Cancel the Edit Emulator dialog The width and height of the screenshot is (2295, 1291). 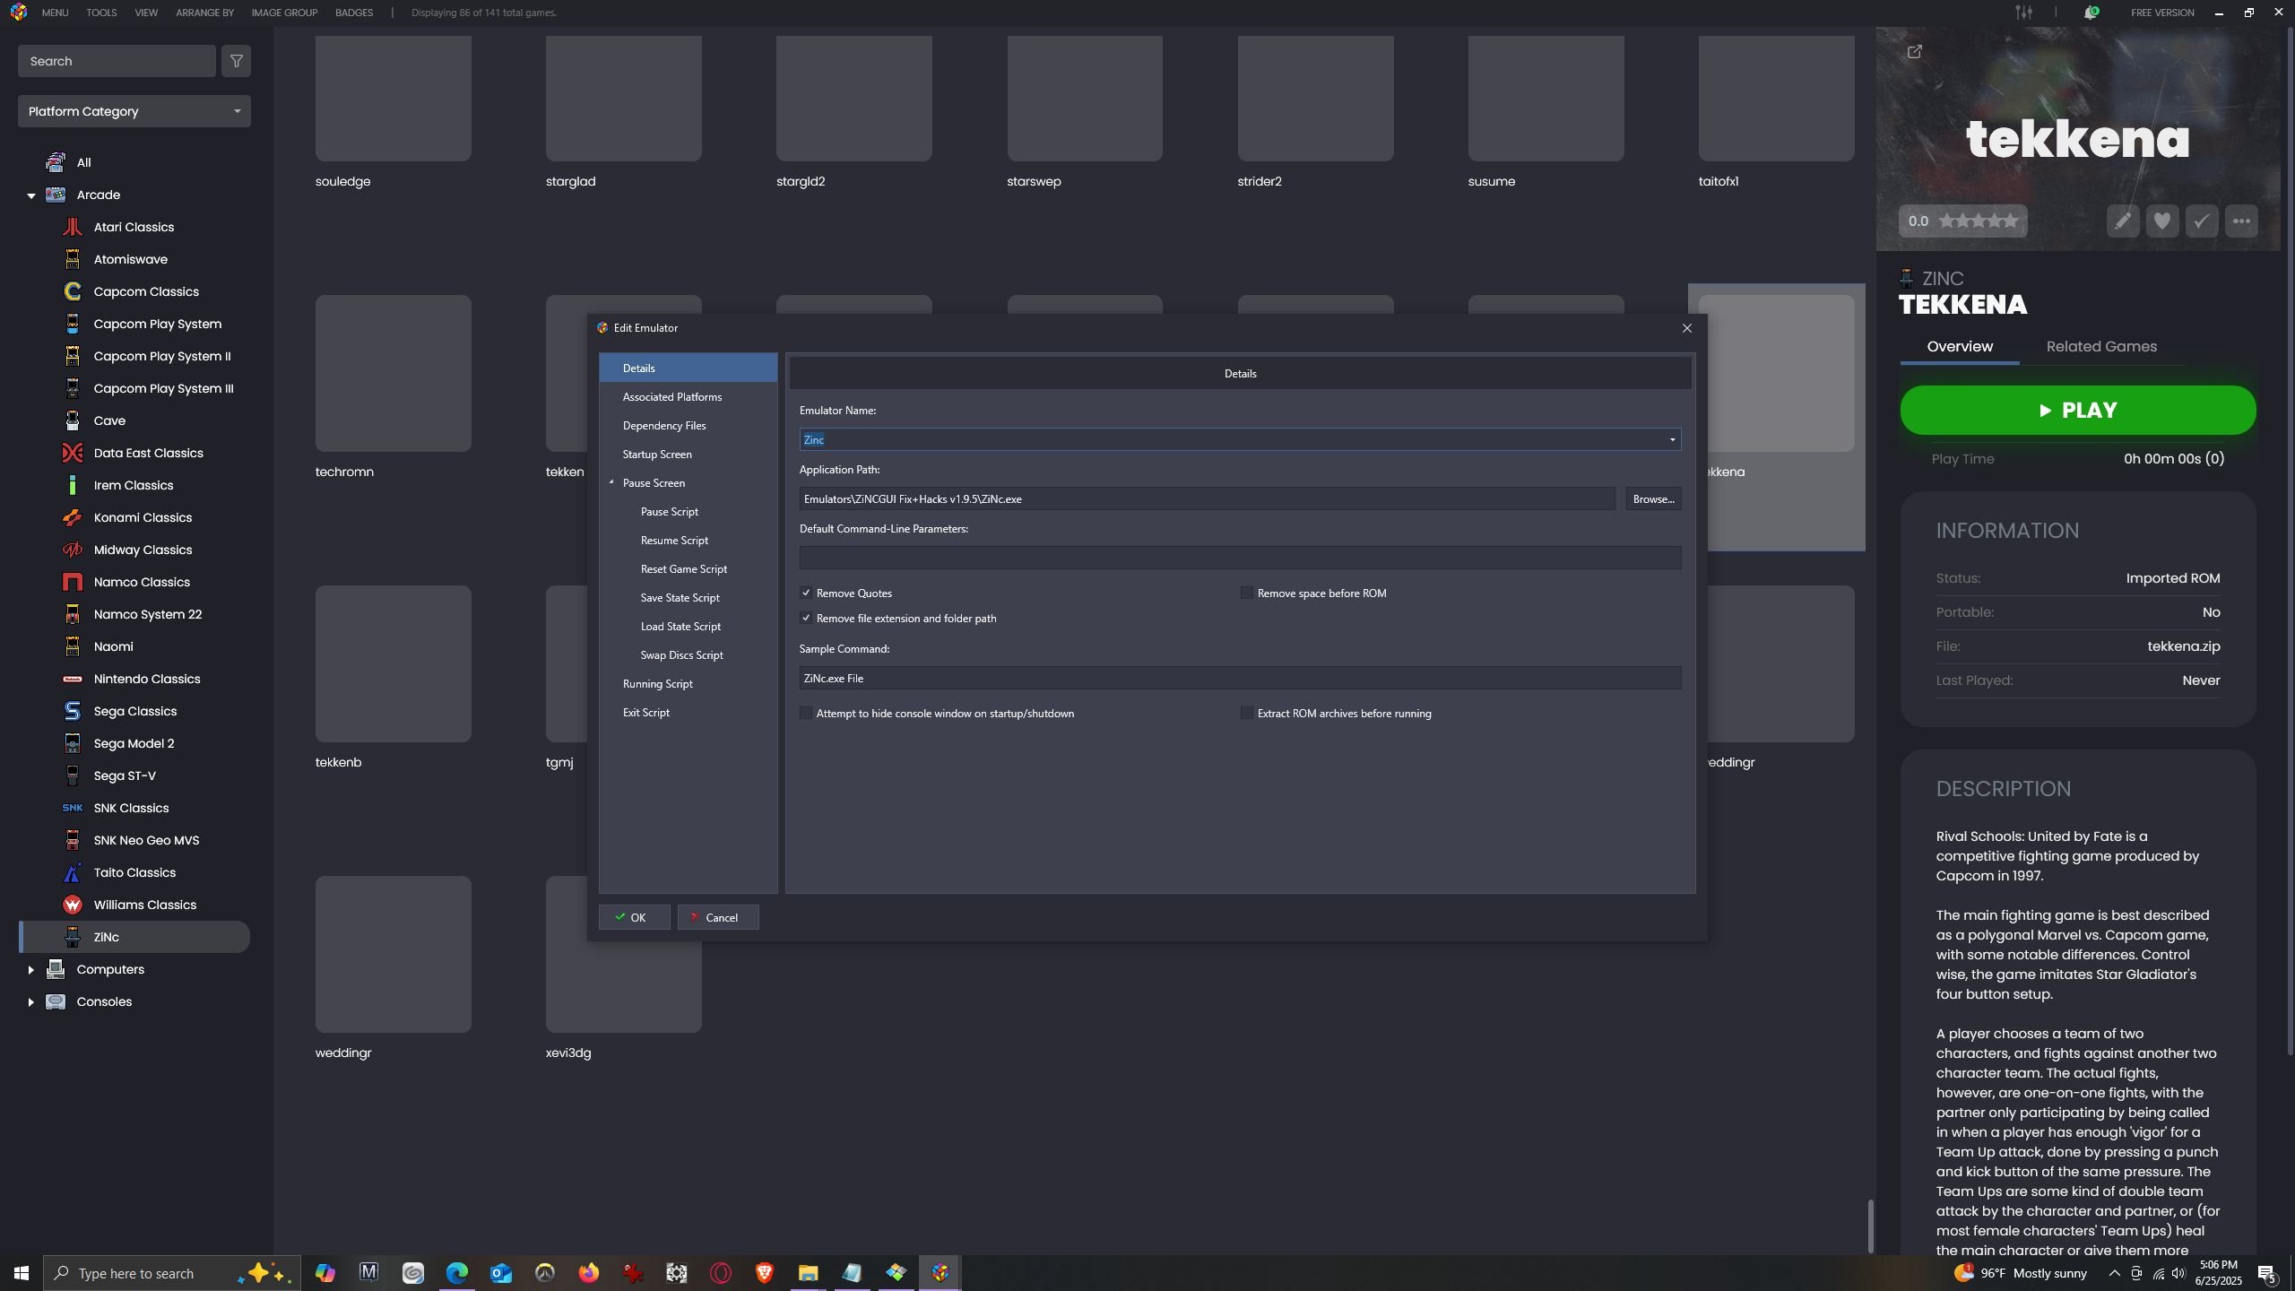click(718, 917)
